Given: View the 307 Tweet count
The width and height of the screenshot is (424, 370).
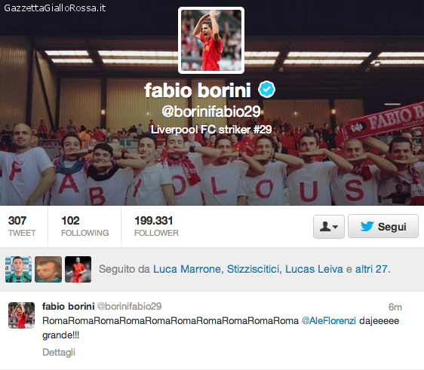Looking at the screenshot, I should tap(22, 226).
